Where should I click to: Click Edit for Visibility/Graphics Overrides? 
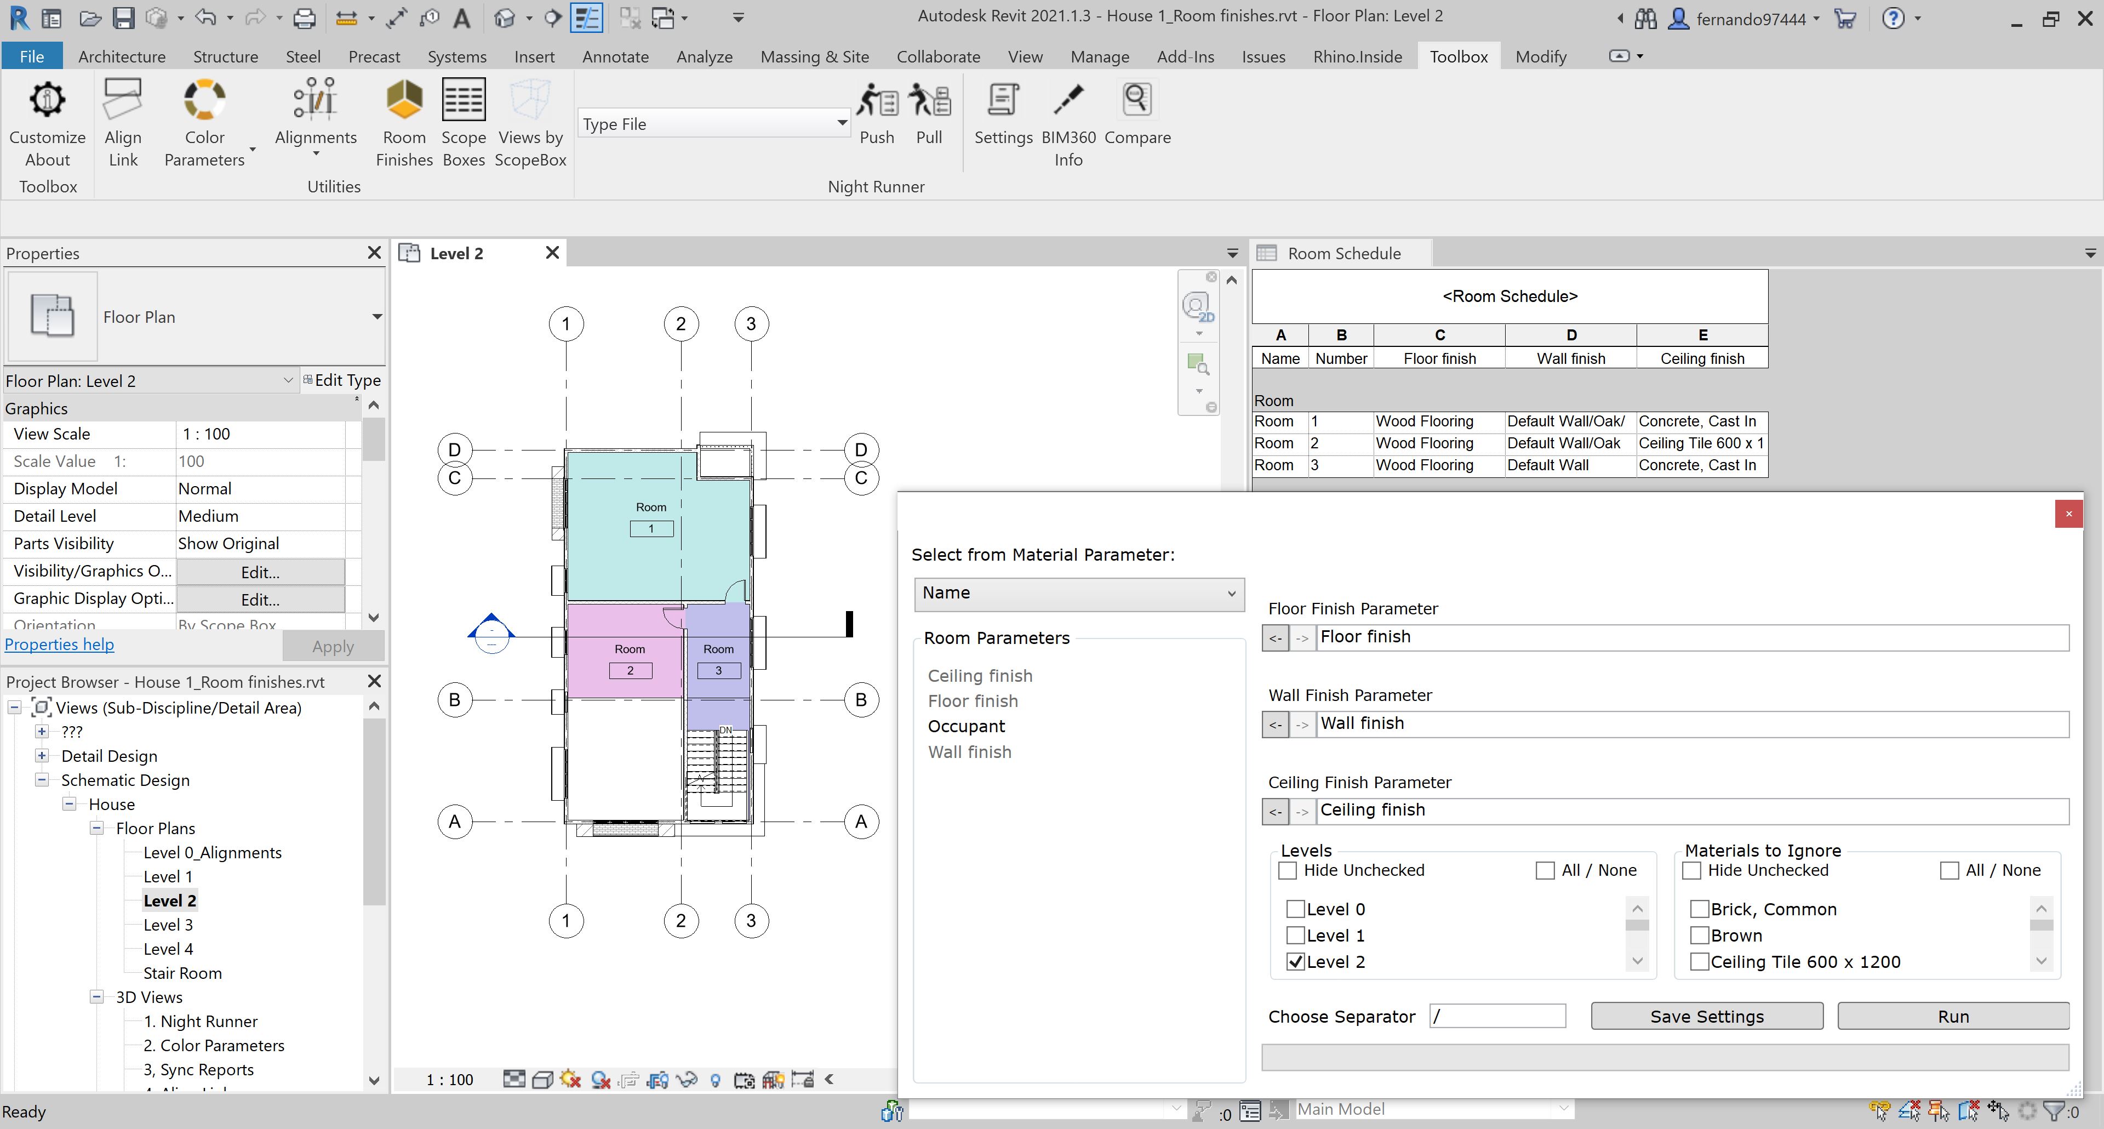tap(260, 572)
